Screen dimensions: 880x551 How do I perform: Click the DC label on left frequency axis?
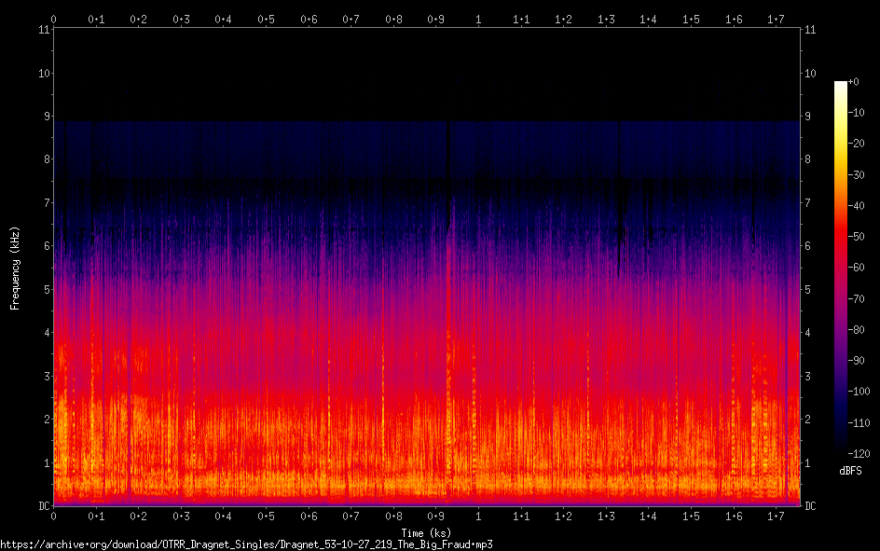pos(41,506)
